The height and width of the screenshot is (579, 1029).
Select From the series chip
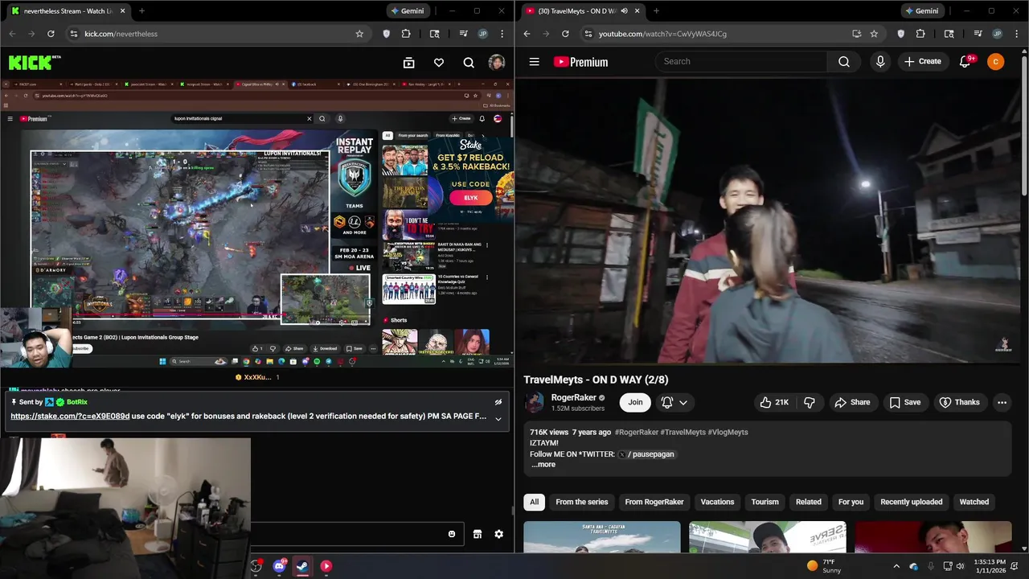[x=582, y=502]
